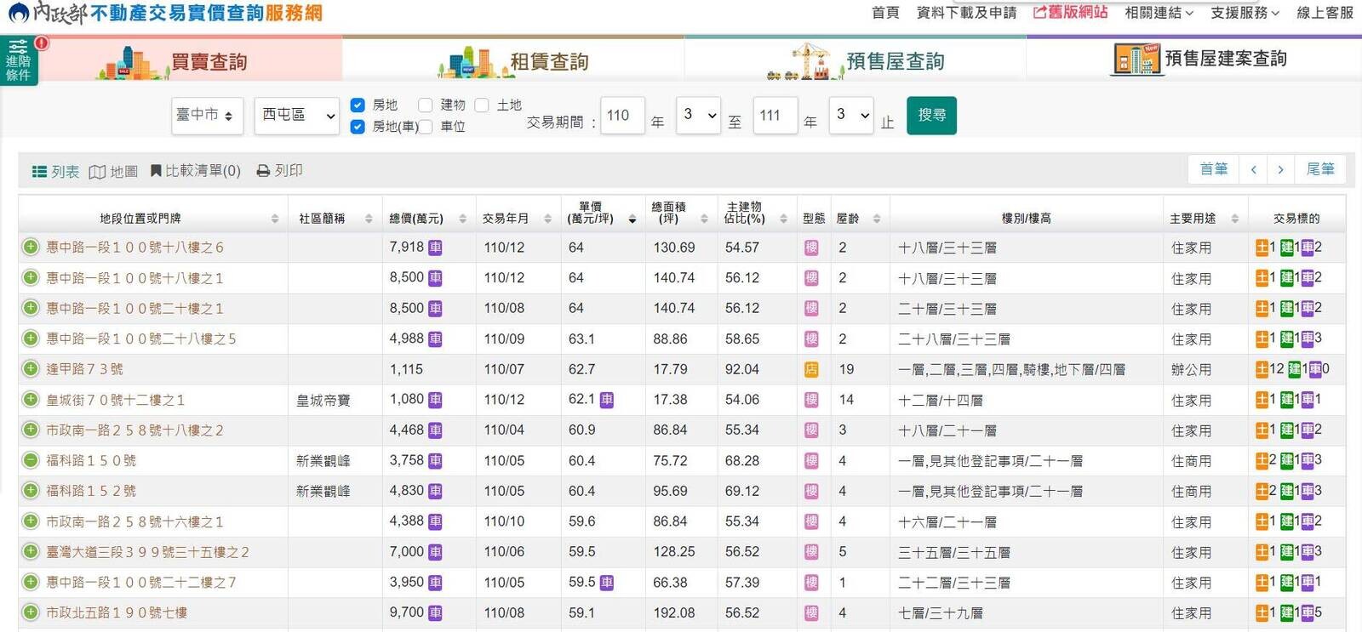Click the car 車 icon in 市政北五路190號 row

tap(1308, 612)
